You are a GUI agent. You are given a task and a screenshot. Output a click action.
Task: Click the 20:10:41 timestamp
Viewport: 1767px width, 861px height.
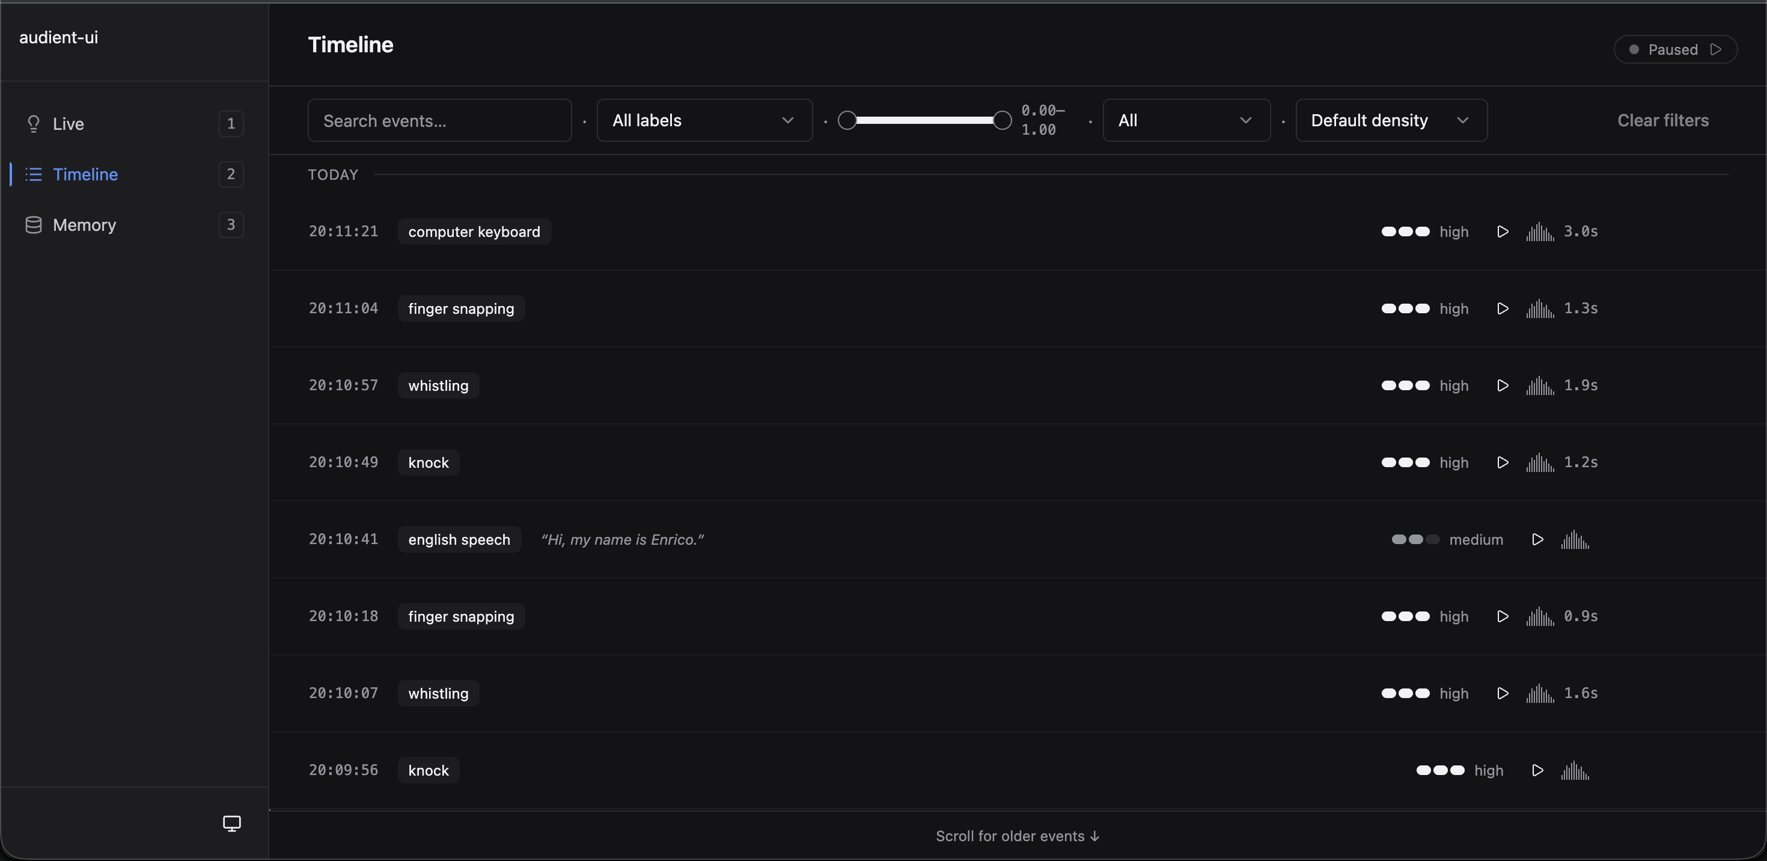pos(343,540)
